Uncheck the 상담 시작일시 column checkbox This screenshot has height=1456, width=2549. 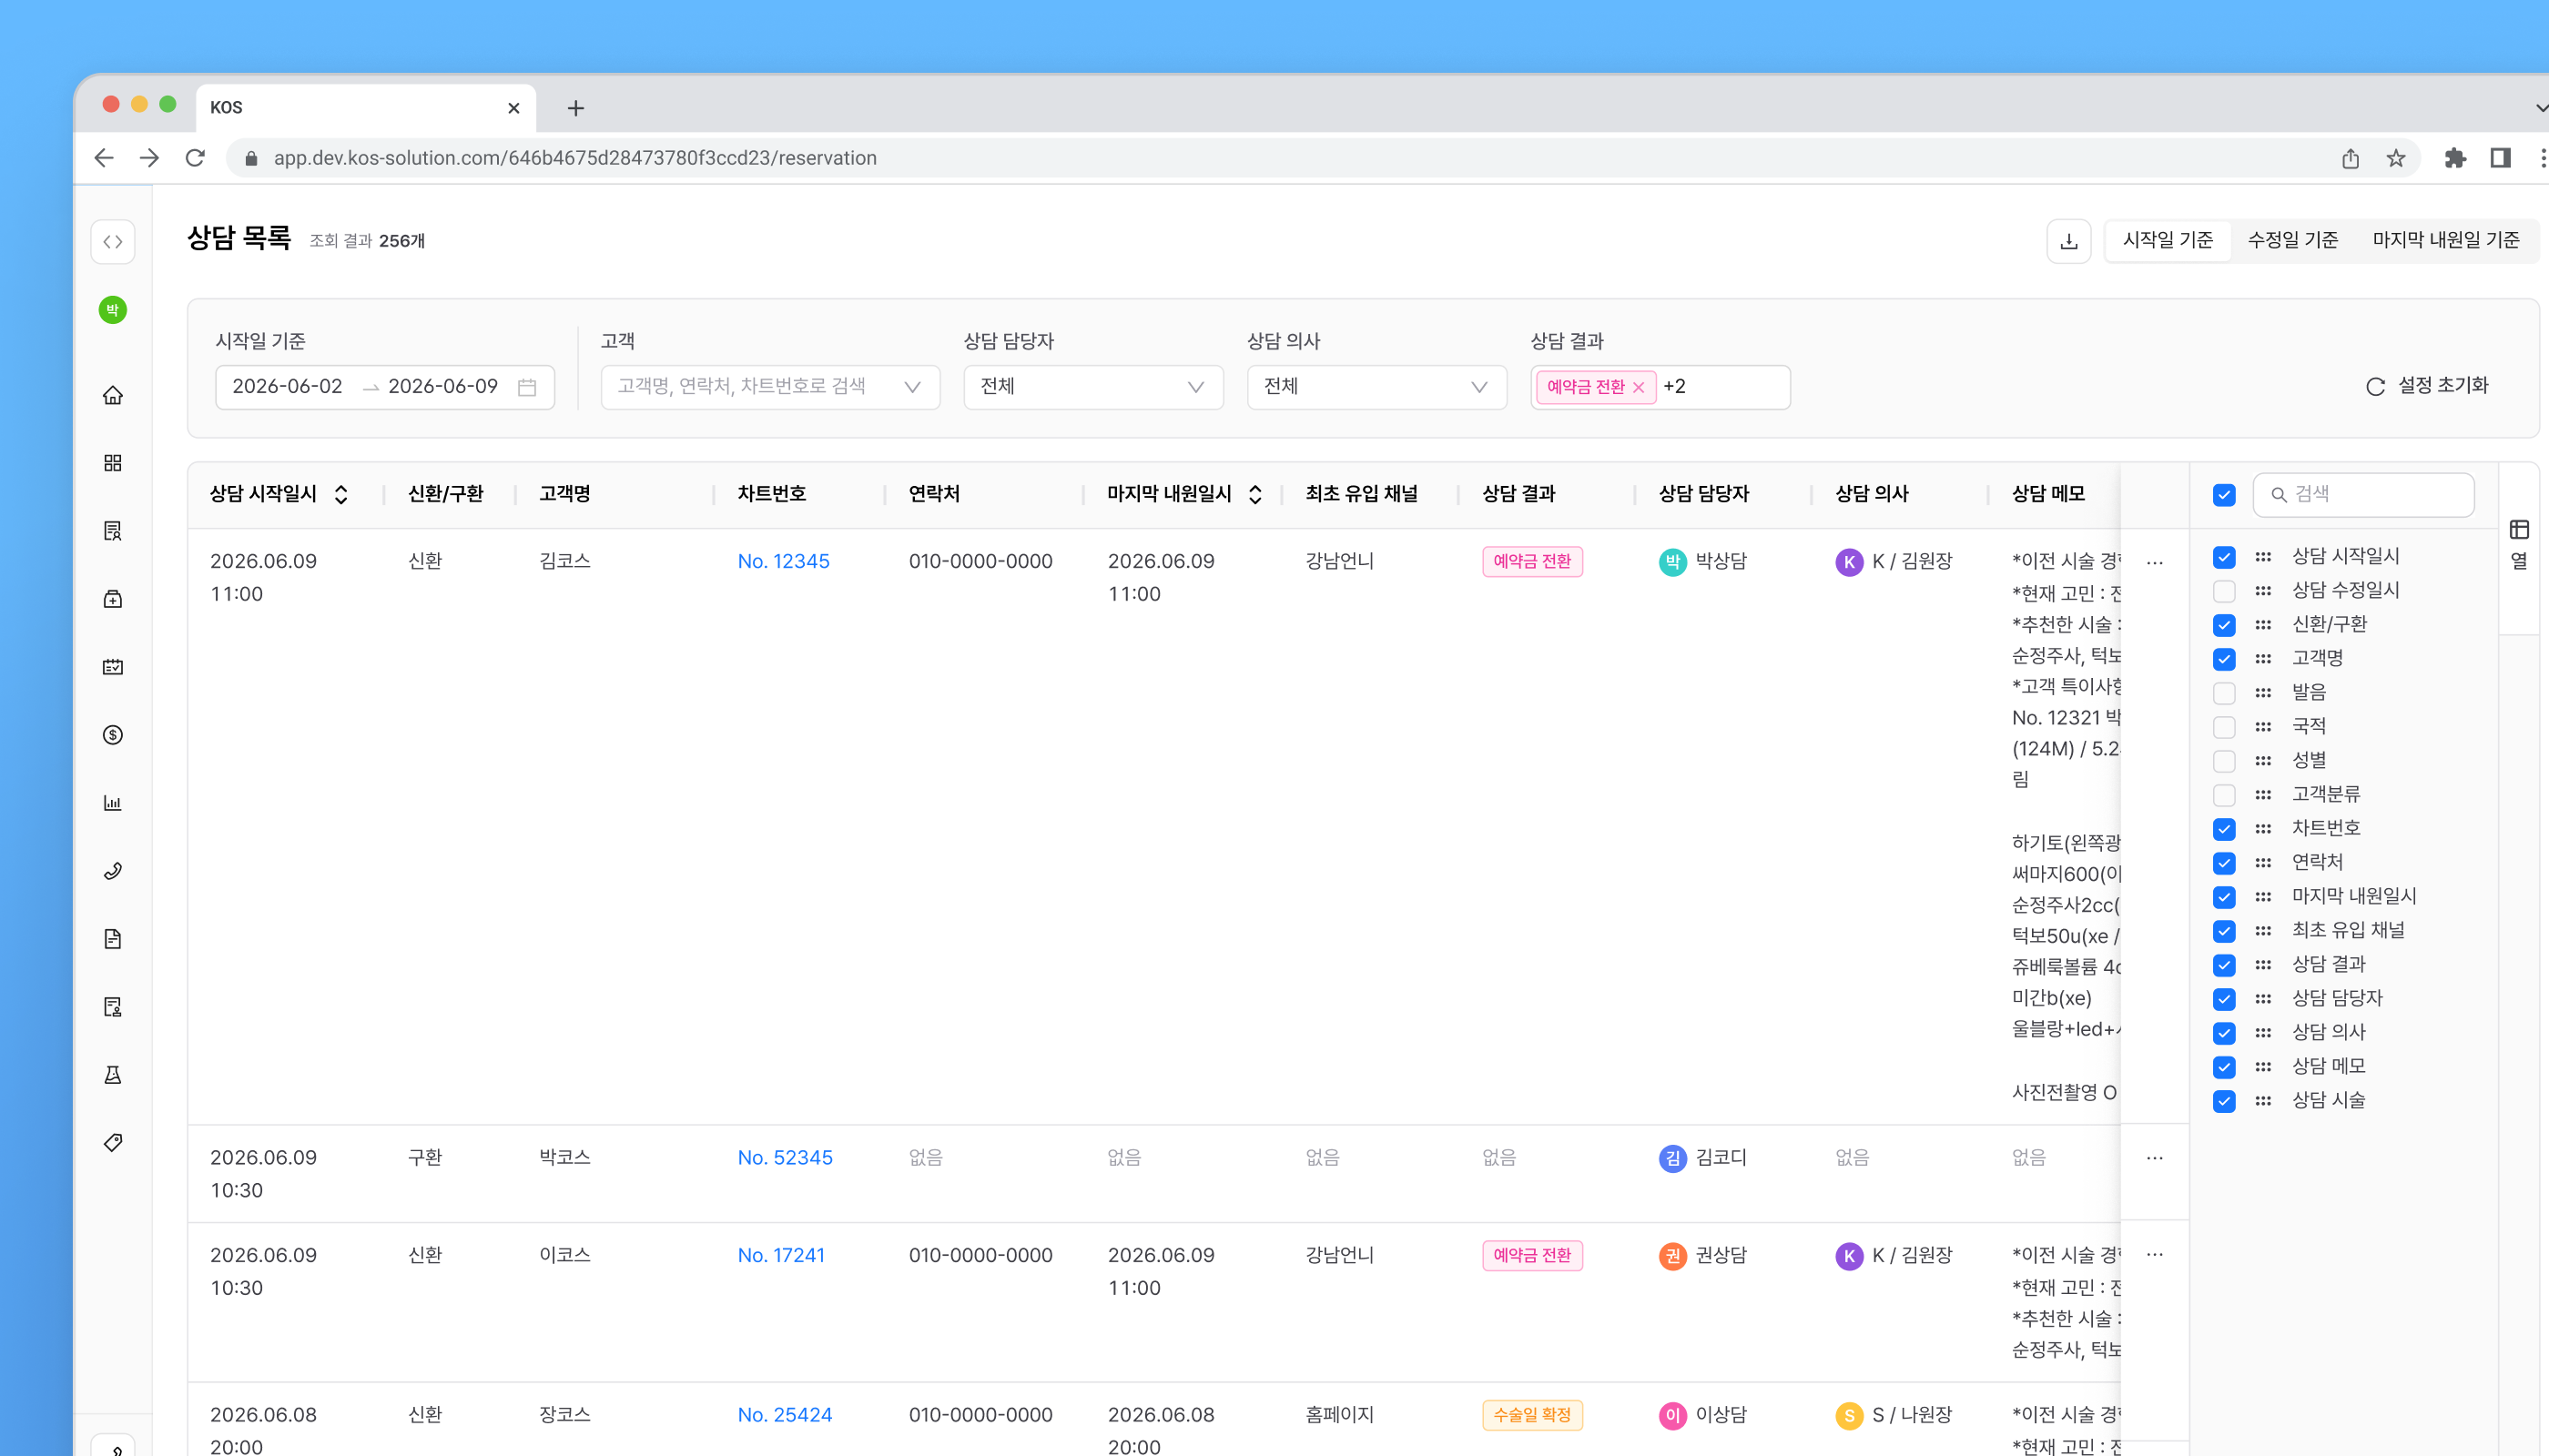tap(2224, 557)
